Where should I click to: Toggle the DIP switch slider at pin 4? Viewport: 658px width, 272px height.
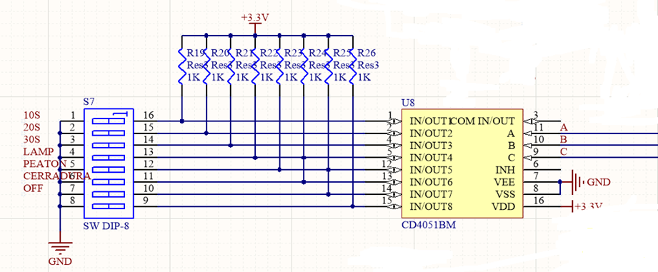[109, 157]
